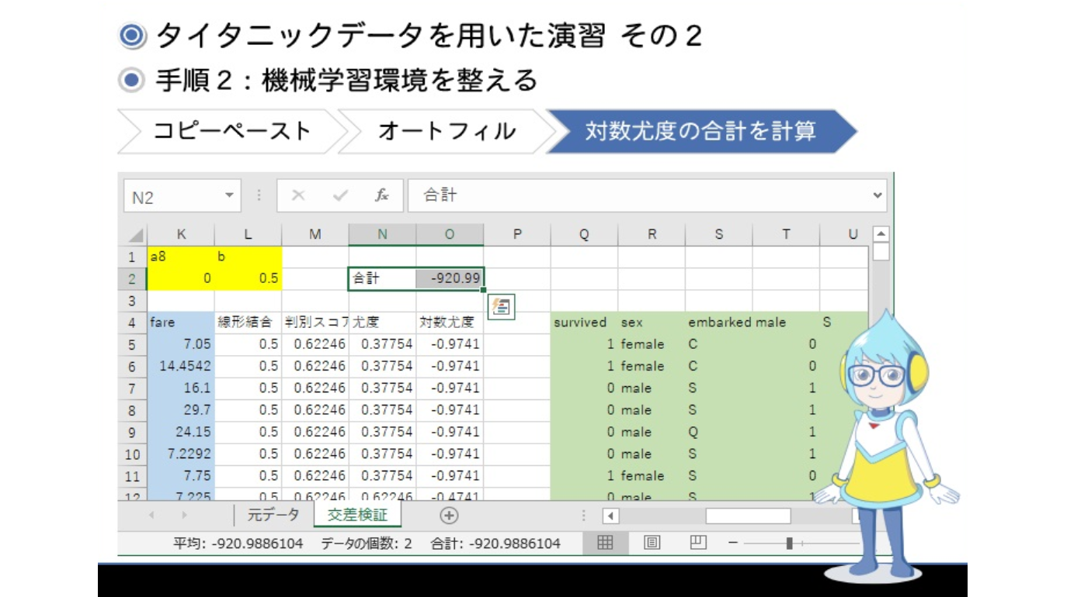Click the Page Layout view icon

[x=651, y=543]
